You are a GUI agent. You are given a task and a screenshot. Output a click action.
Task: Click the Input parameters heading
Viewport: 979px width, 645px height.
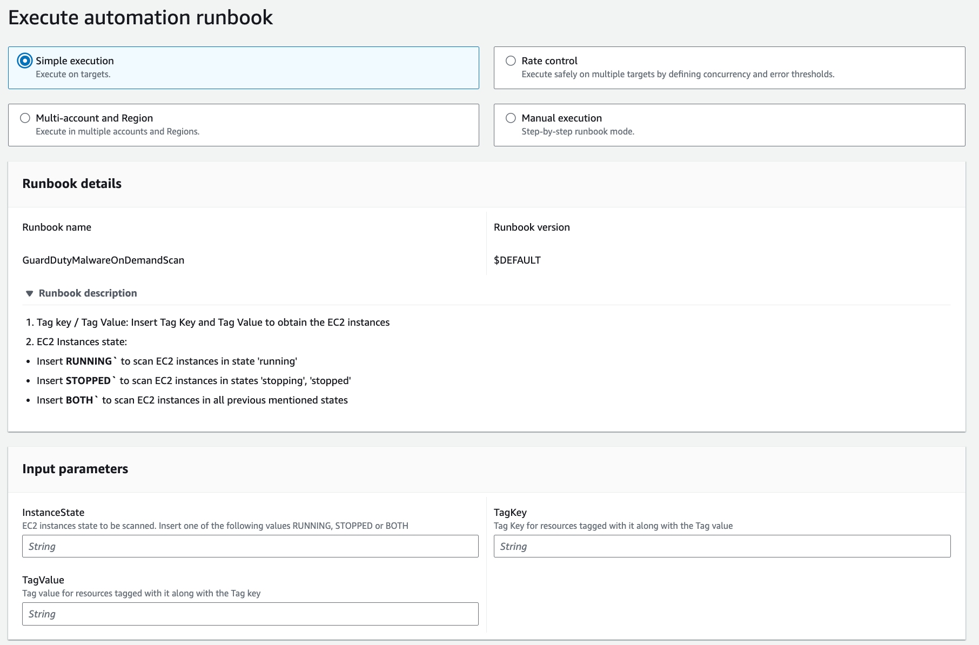click(x=75, y=469)
